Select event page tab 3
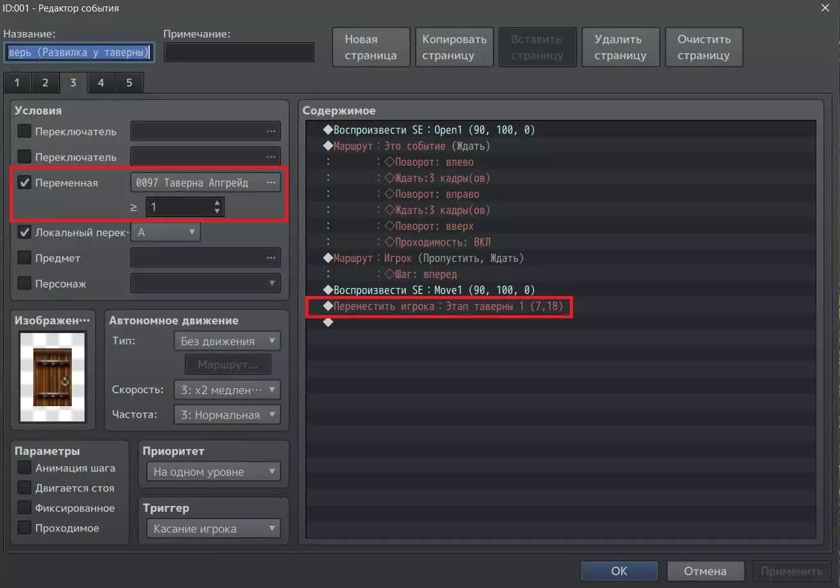840x588 pixels. click(73, 83)
